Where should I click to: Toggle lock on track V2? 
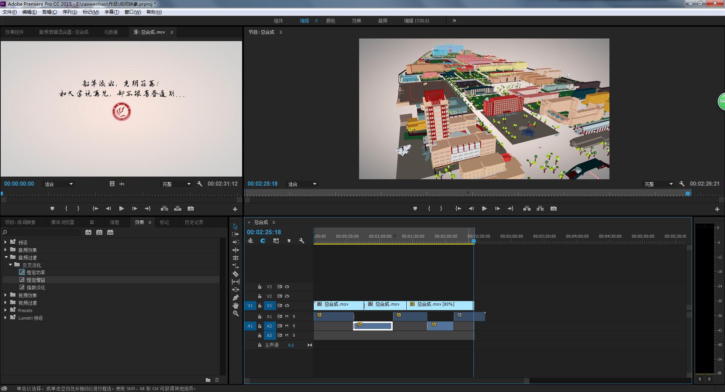click(x=260, y=296)
